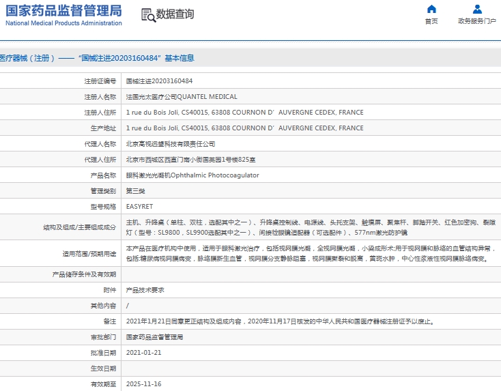Click the 注册人名称 row label
501x391 pixels.
point(100,97)
